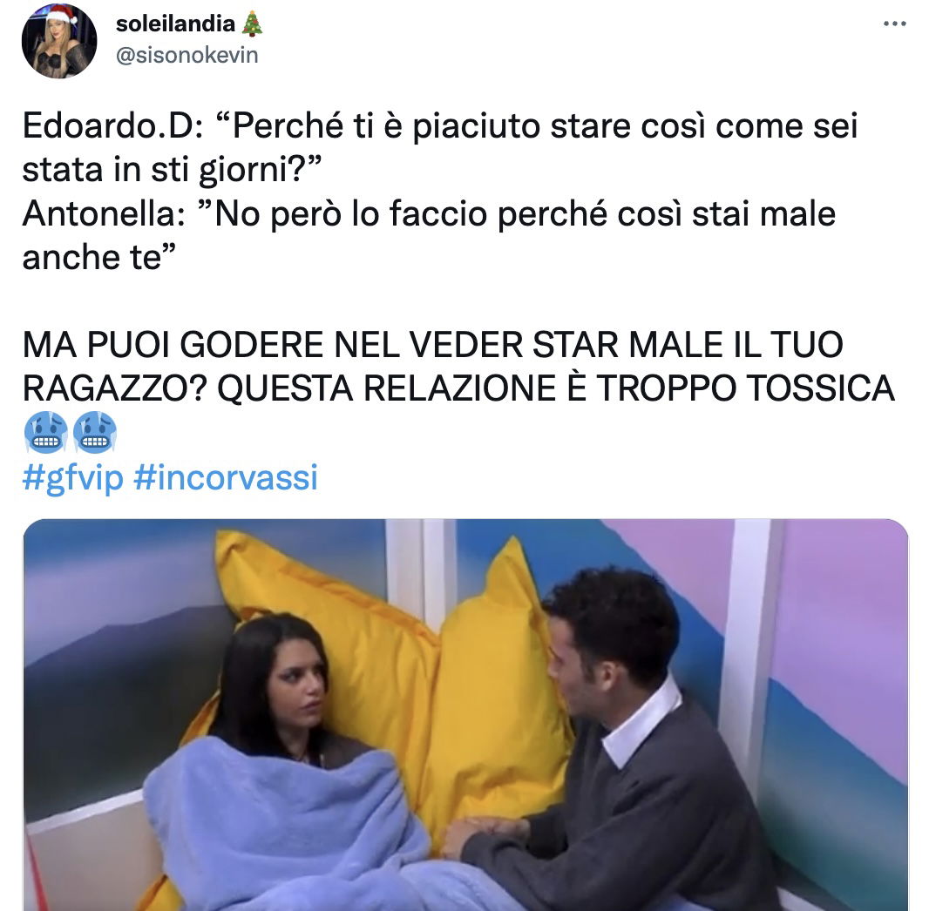Click the Christmas tree emoji beside soleilandia
This screenshot has height=911, width=929.
253,24
